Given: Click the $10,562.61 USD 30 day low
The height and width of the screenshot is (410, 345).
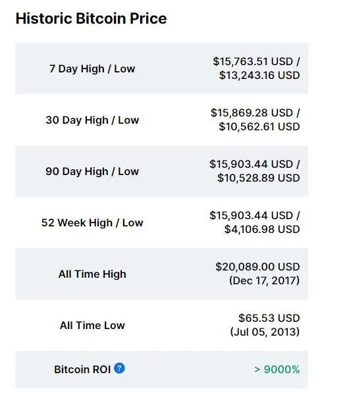Looking at the screenshot, I should pyautogui.click(x=259, y=126).
